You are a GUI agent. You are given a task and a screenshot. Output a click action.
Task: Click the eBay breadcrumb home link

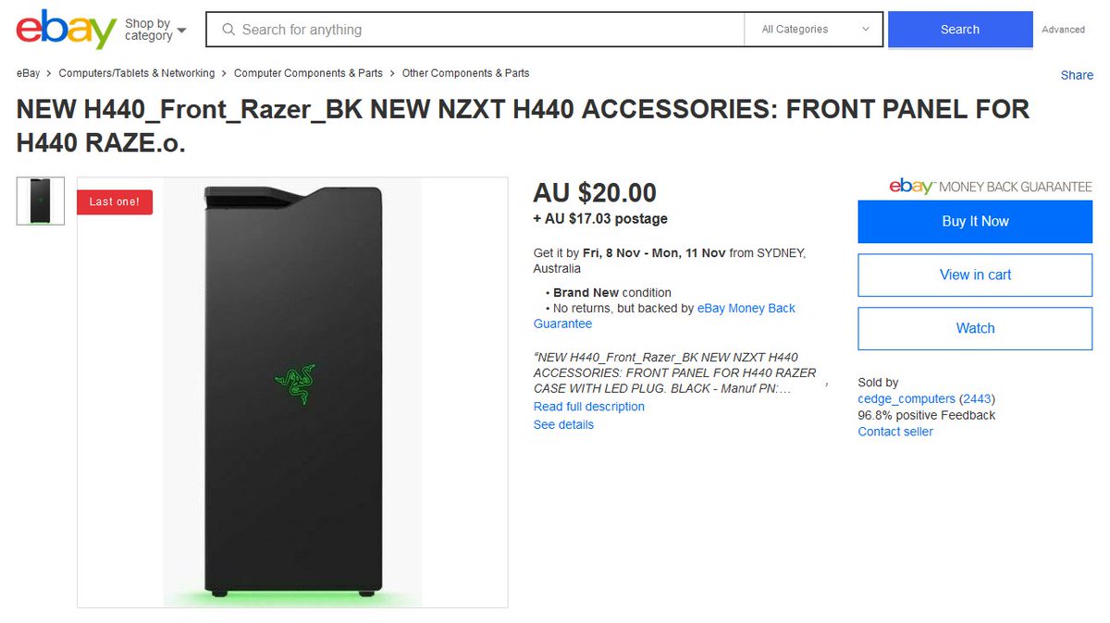tap(28, 73)
